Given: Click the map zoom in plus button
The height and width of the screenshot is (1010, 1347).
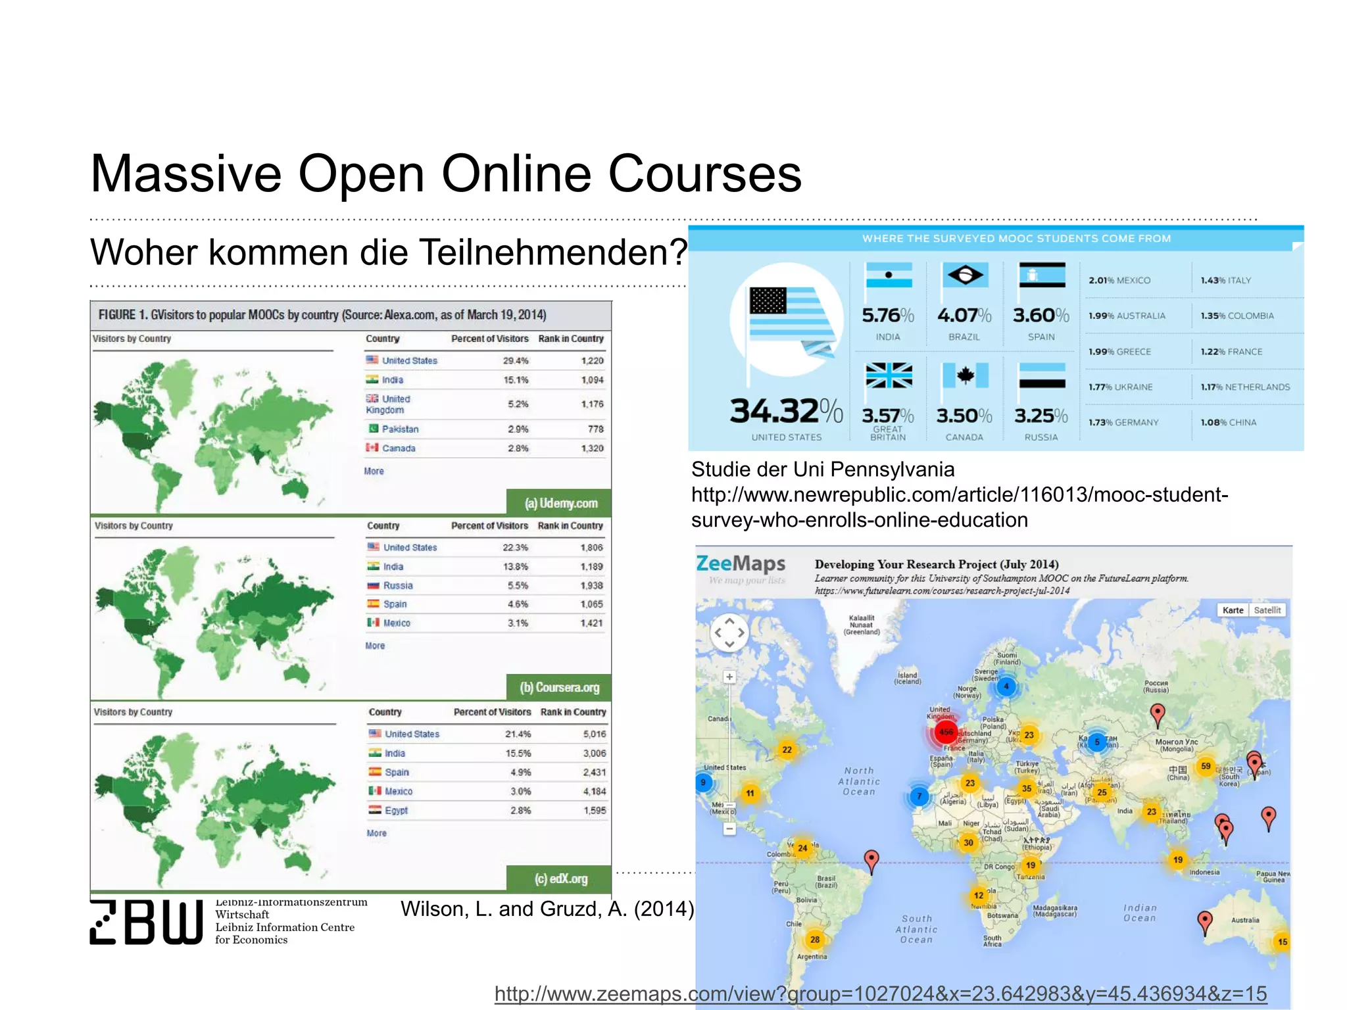Looking at the screenshot, I should (x=729, y=677).
